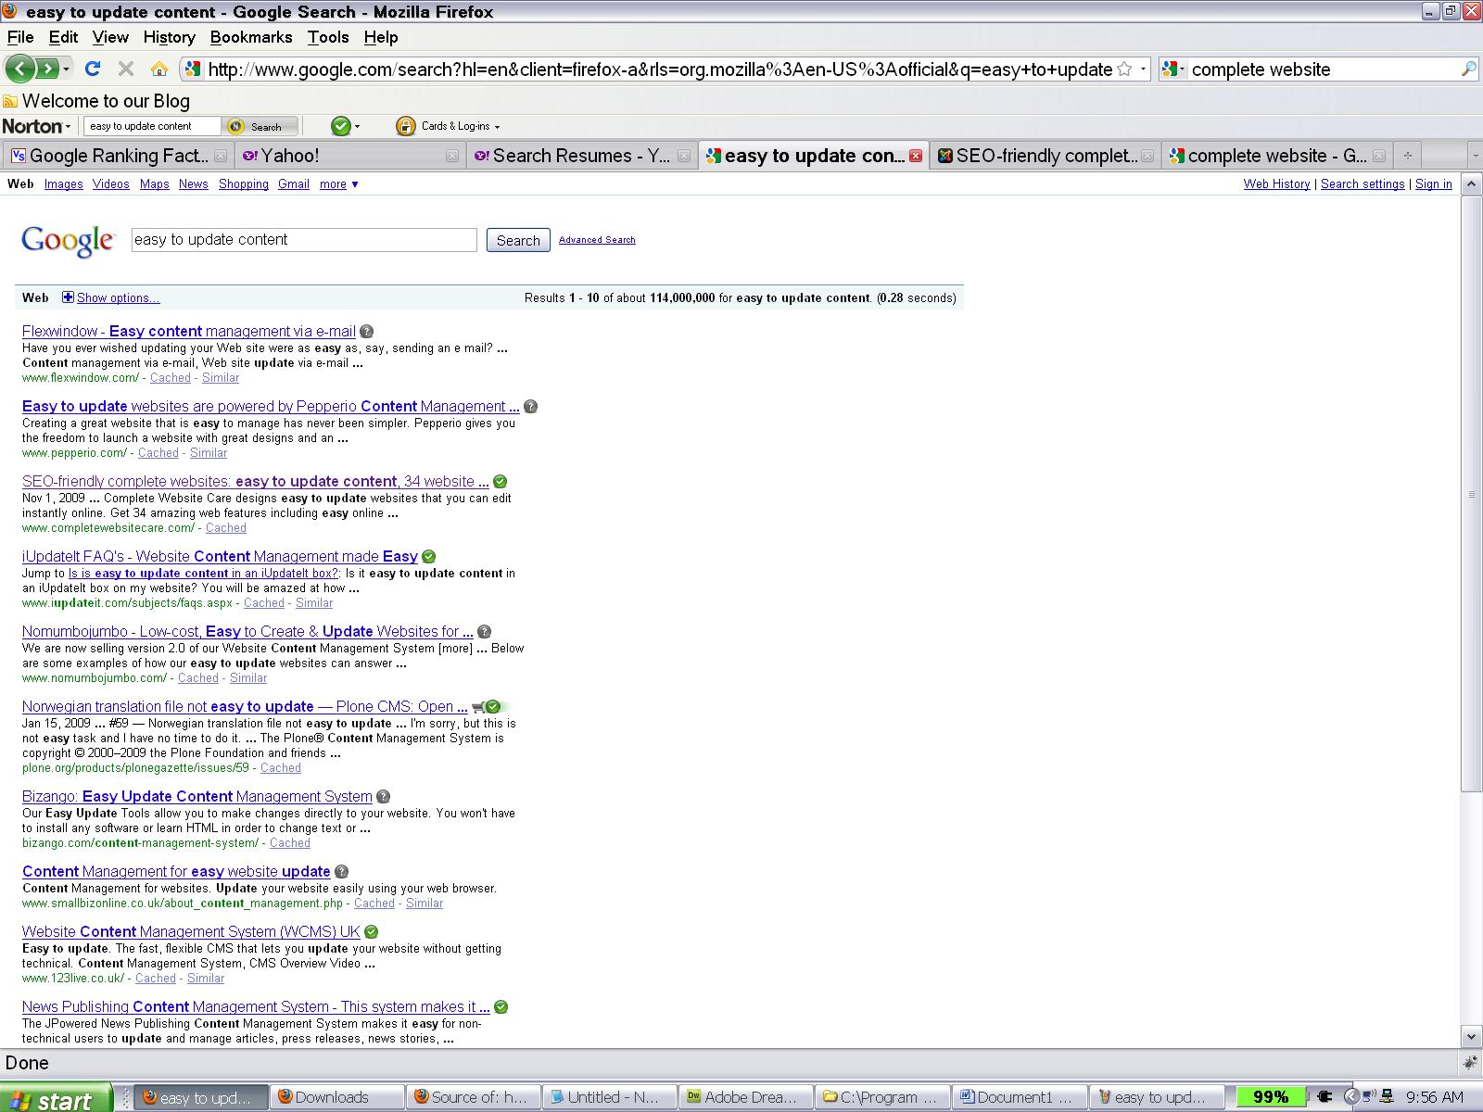Click the green safe icon beside Plone CMS result

click(493, 707)
